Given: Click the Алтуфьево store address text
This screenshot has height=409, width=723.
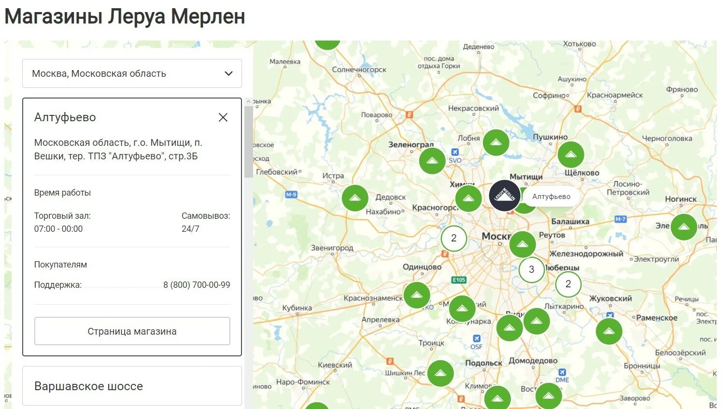Looking at the screenshot, I should click(x=118, y=149).
